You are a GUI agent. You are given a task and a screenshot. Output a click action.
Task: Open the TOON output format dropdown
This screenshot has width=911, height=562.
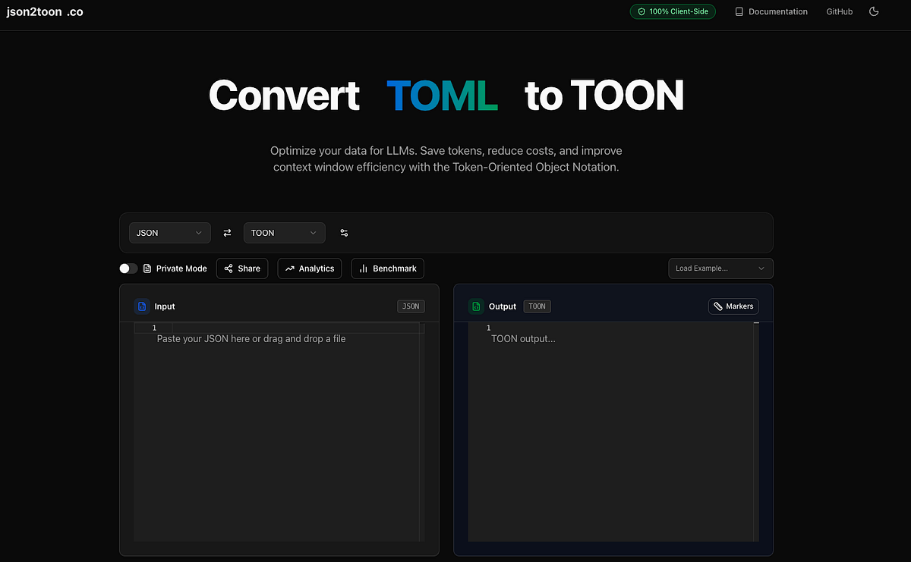click(x=284, y=232)
